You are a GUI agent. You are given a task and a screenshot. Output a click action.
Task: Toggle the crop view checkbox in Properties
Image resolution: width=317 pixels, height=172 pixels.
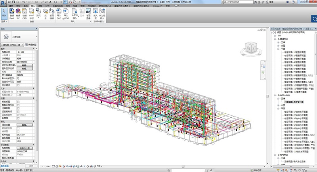coord(18,101)
